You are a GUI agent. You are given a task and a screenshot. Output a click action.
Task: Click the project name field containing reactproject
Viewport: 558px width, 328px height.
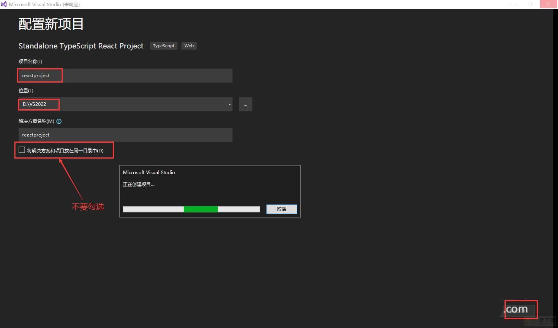click(126, 76)
